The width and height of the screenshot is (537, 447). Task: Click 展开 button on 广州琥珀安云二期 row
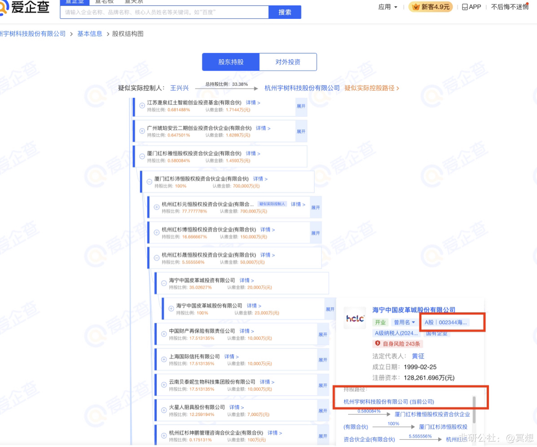click(x=301, y=132)
